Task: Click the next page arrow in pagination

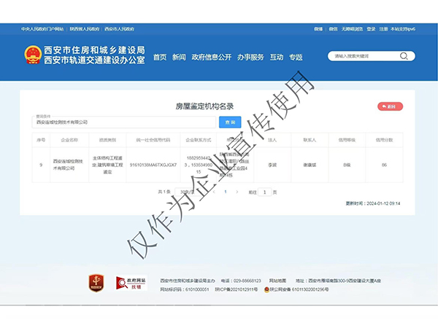Action: (x=237, y=192)
